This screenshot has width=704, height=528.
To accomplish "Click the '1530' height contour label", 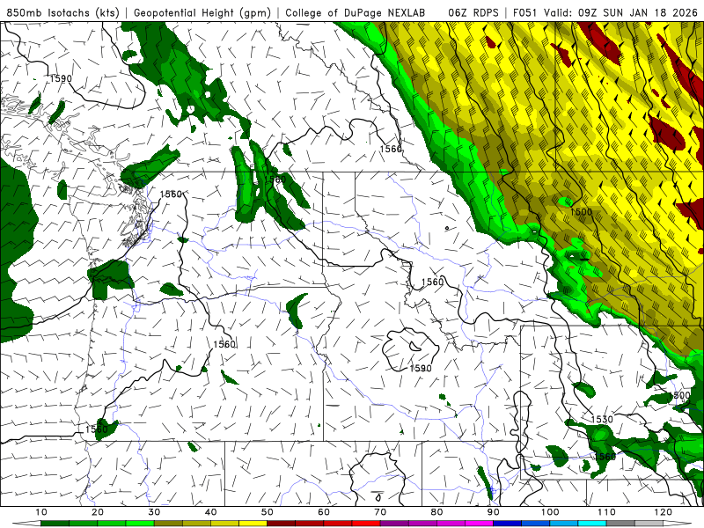I will point(602,420).
